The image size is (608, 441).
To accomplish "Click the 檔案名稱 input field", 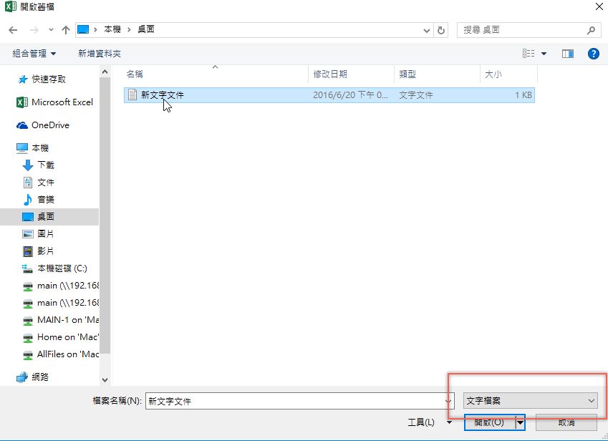I will 299,401.
